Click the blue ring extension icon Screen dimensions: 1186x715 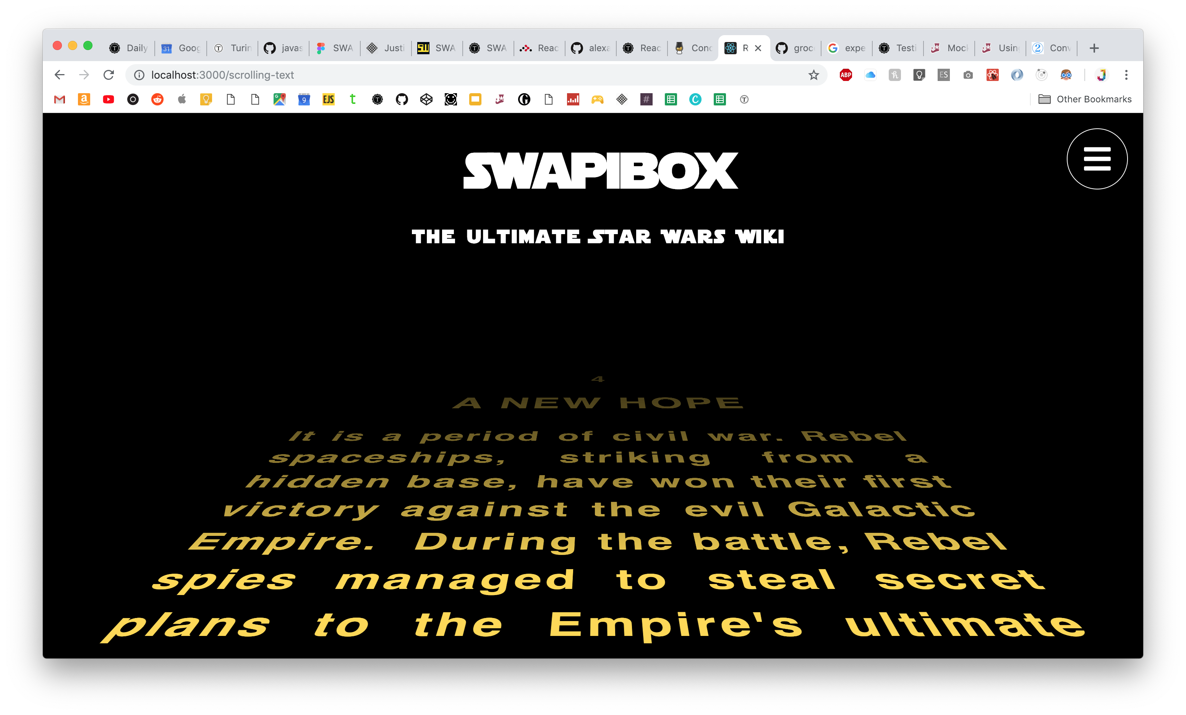tap(1017, 75)
